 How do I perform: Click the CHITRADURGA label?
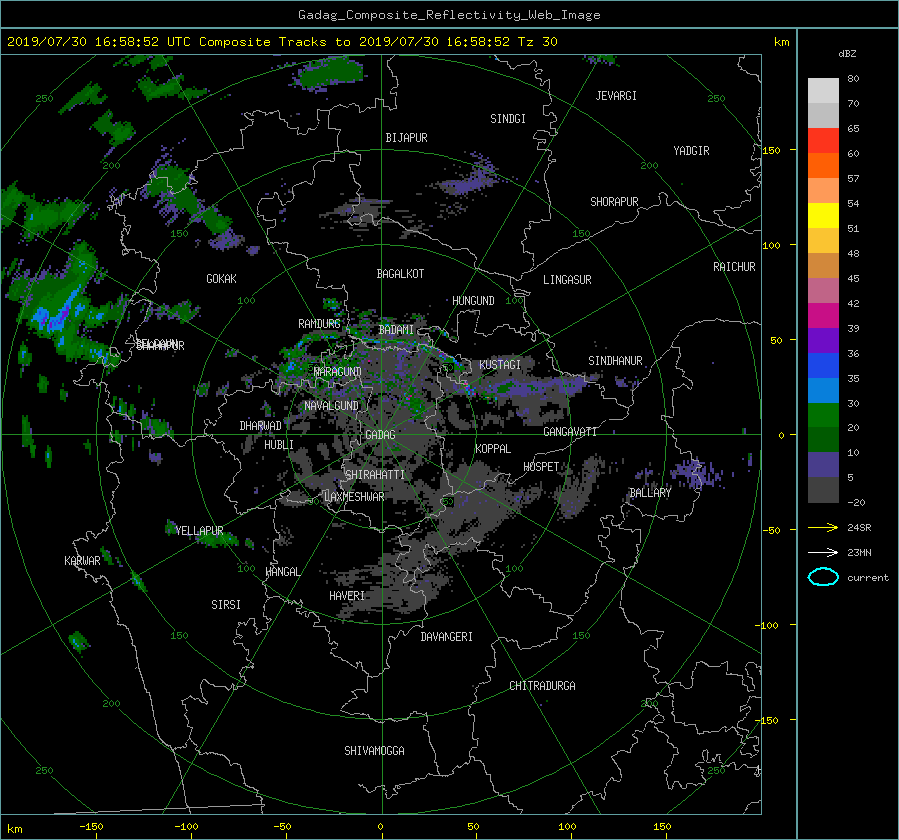542,686
